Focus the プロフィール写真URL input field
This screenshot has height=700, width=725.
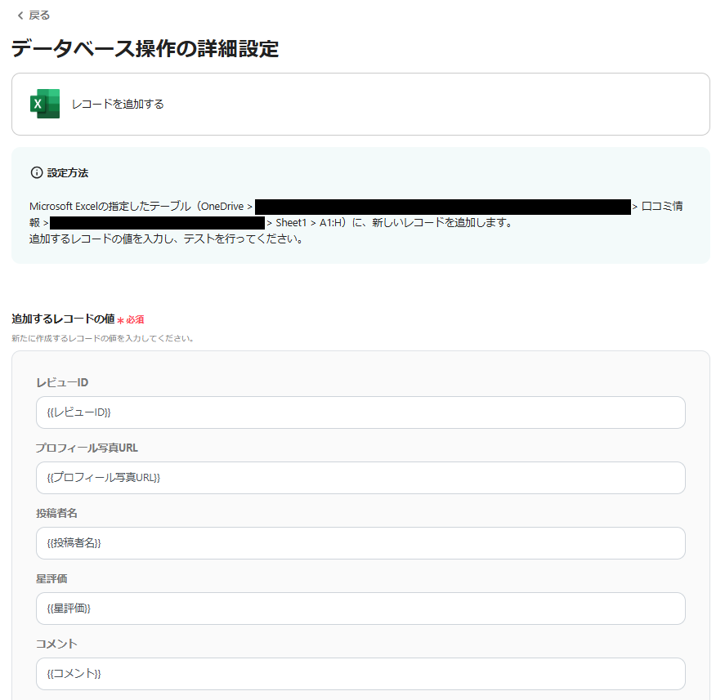[x=360, y=478]
